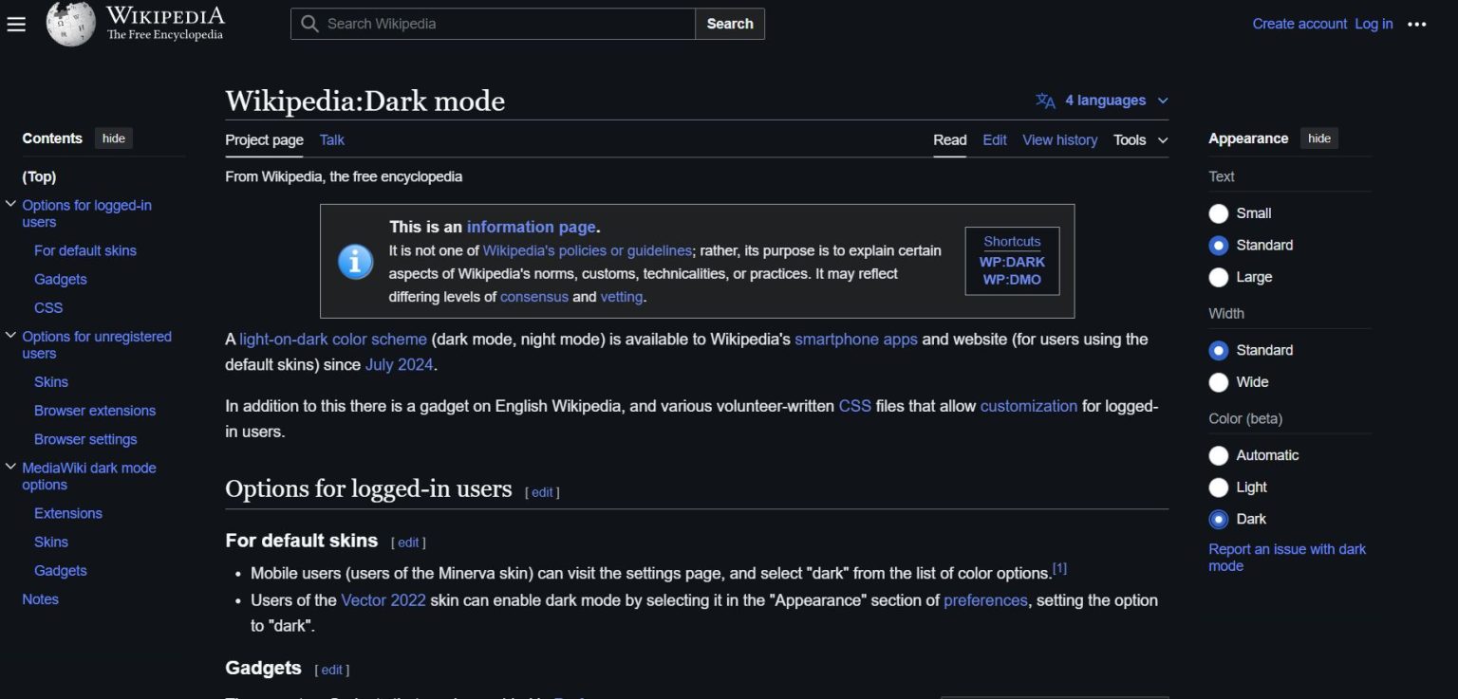Jump to Browser extensions in contents
The height and width of the screenshot is (699, 1458).
(95, 411)
